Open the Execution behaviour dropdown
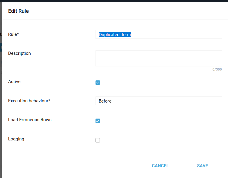The height and width of the screenshot is (178, 228). tap(159, 101)
